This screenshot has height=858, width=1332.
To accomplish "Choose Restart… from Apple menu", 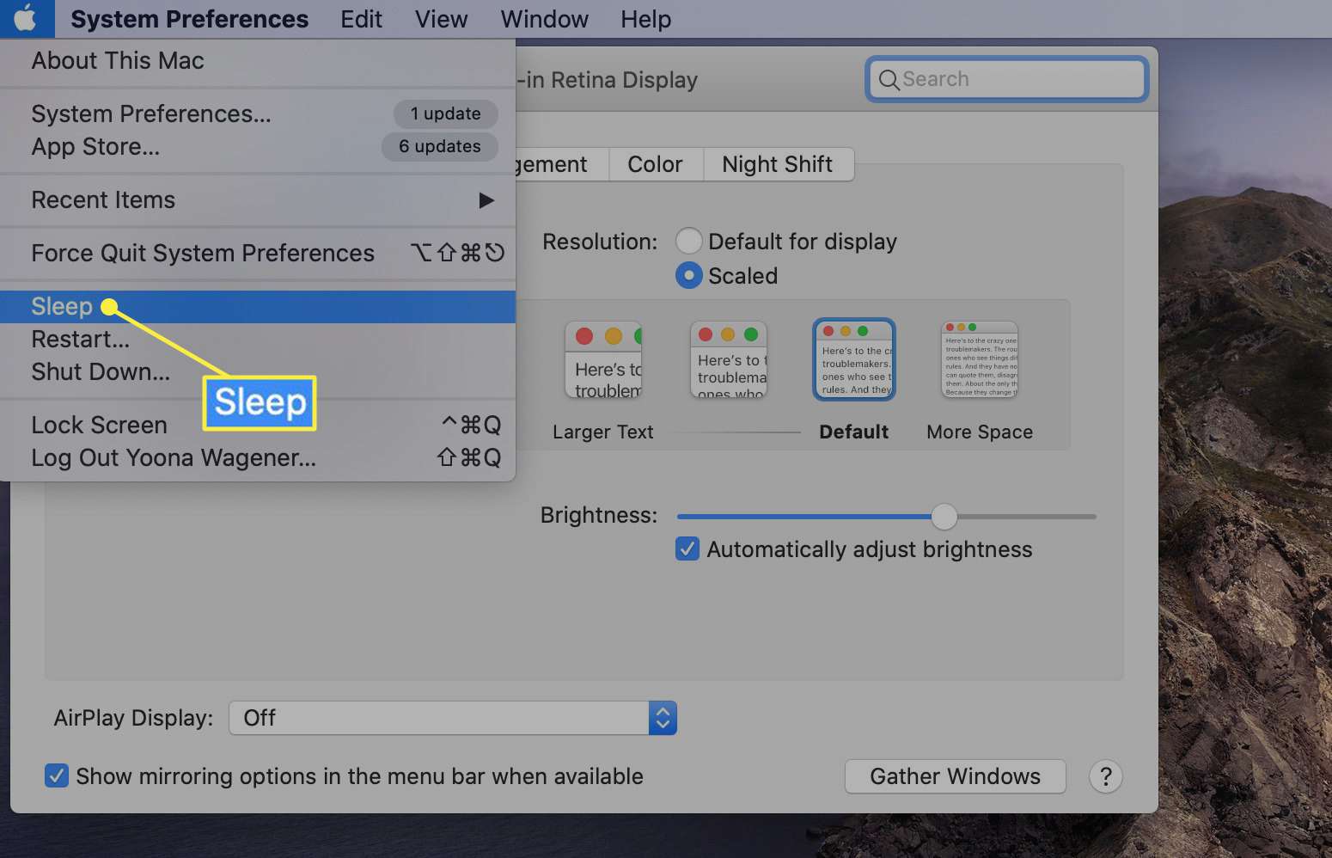I will point(258,339).
